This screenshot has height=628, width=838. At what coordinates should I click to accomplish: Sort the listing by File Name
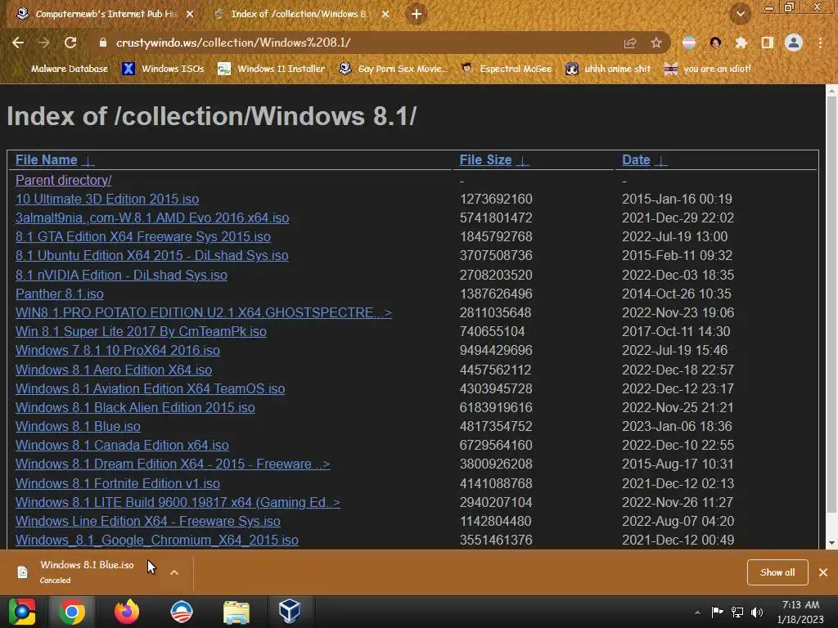point(46,159)
